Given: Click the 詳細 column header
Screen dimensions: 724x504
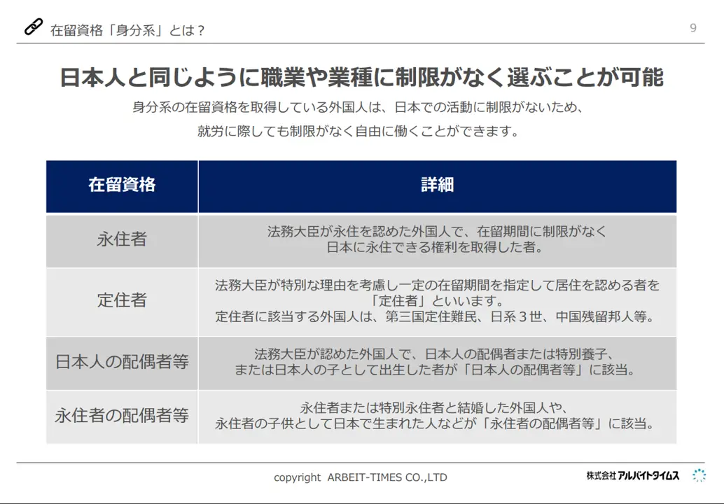Looking at the screenshot, I should click(437, 185).
